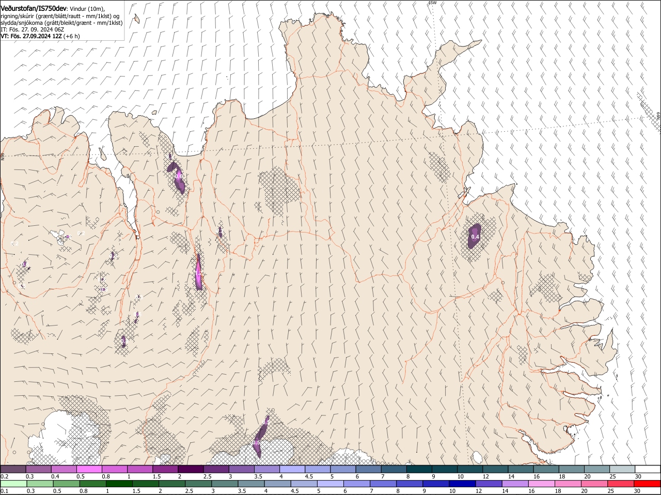Screen dimensions: 661x495
Task: Pick the dark teal 8 swatch, top legend
Action: [x=419, y=469]
